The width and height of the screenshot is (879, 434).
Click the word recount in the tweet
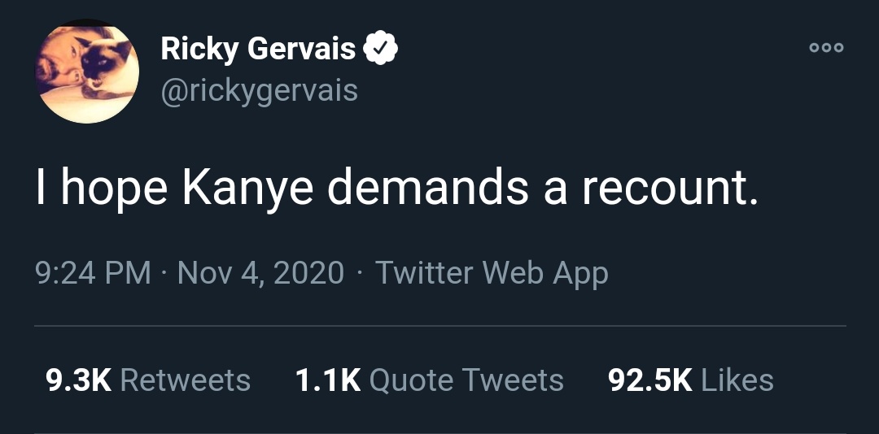tap(669, 189)
